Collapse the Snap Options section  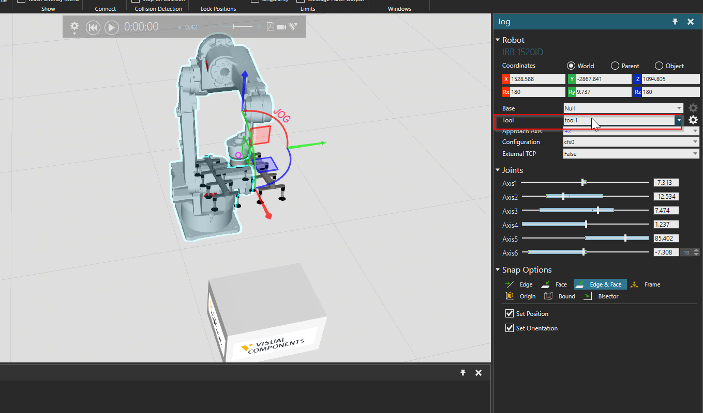(x=498, y=270)
